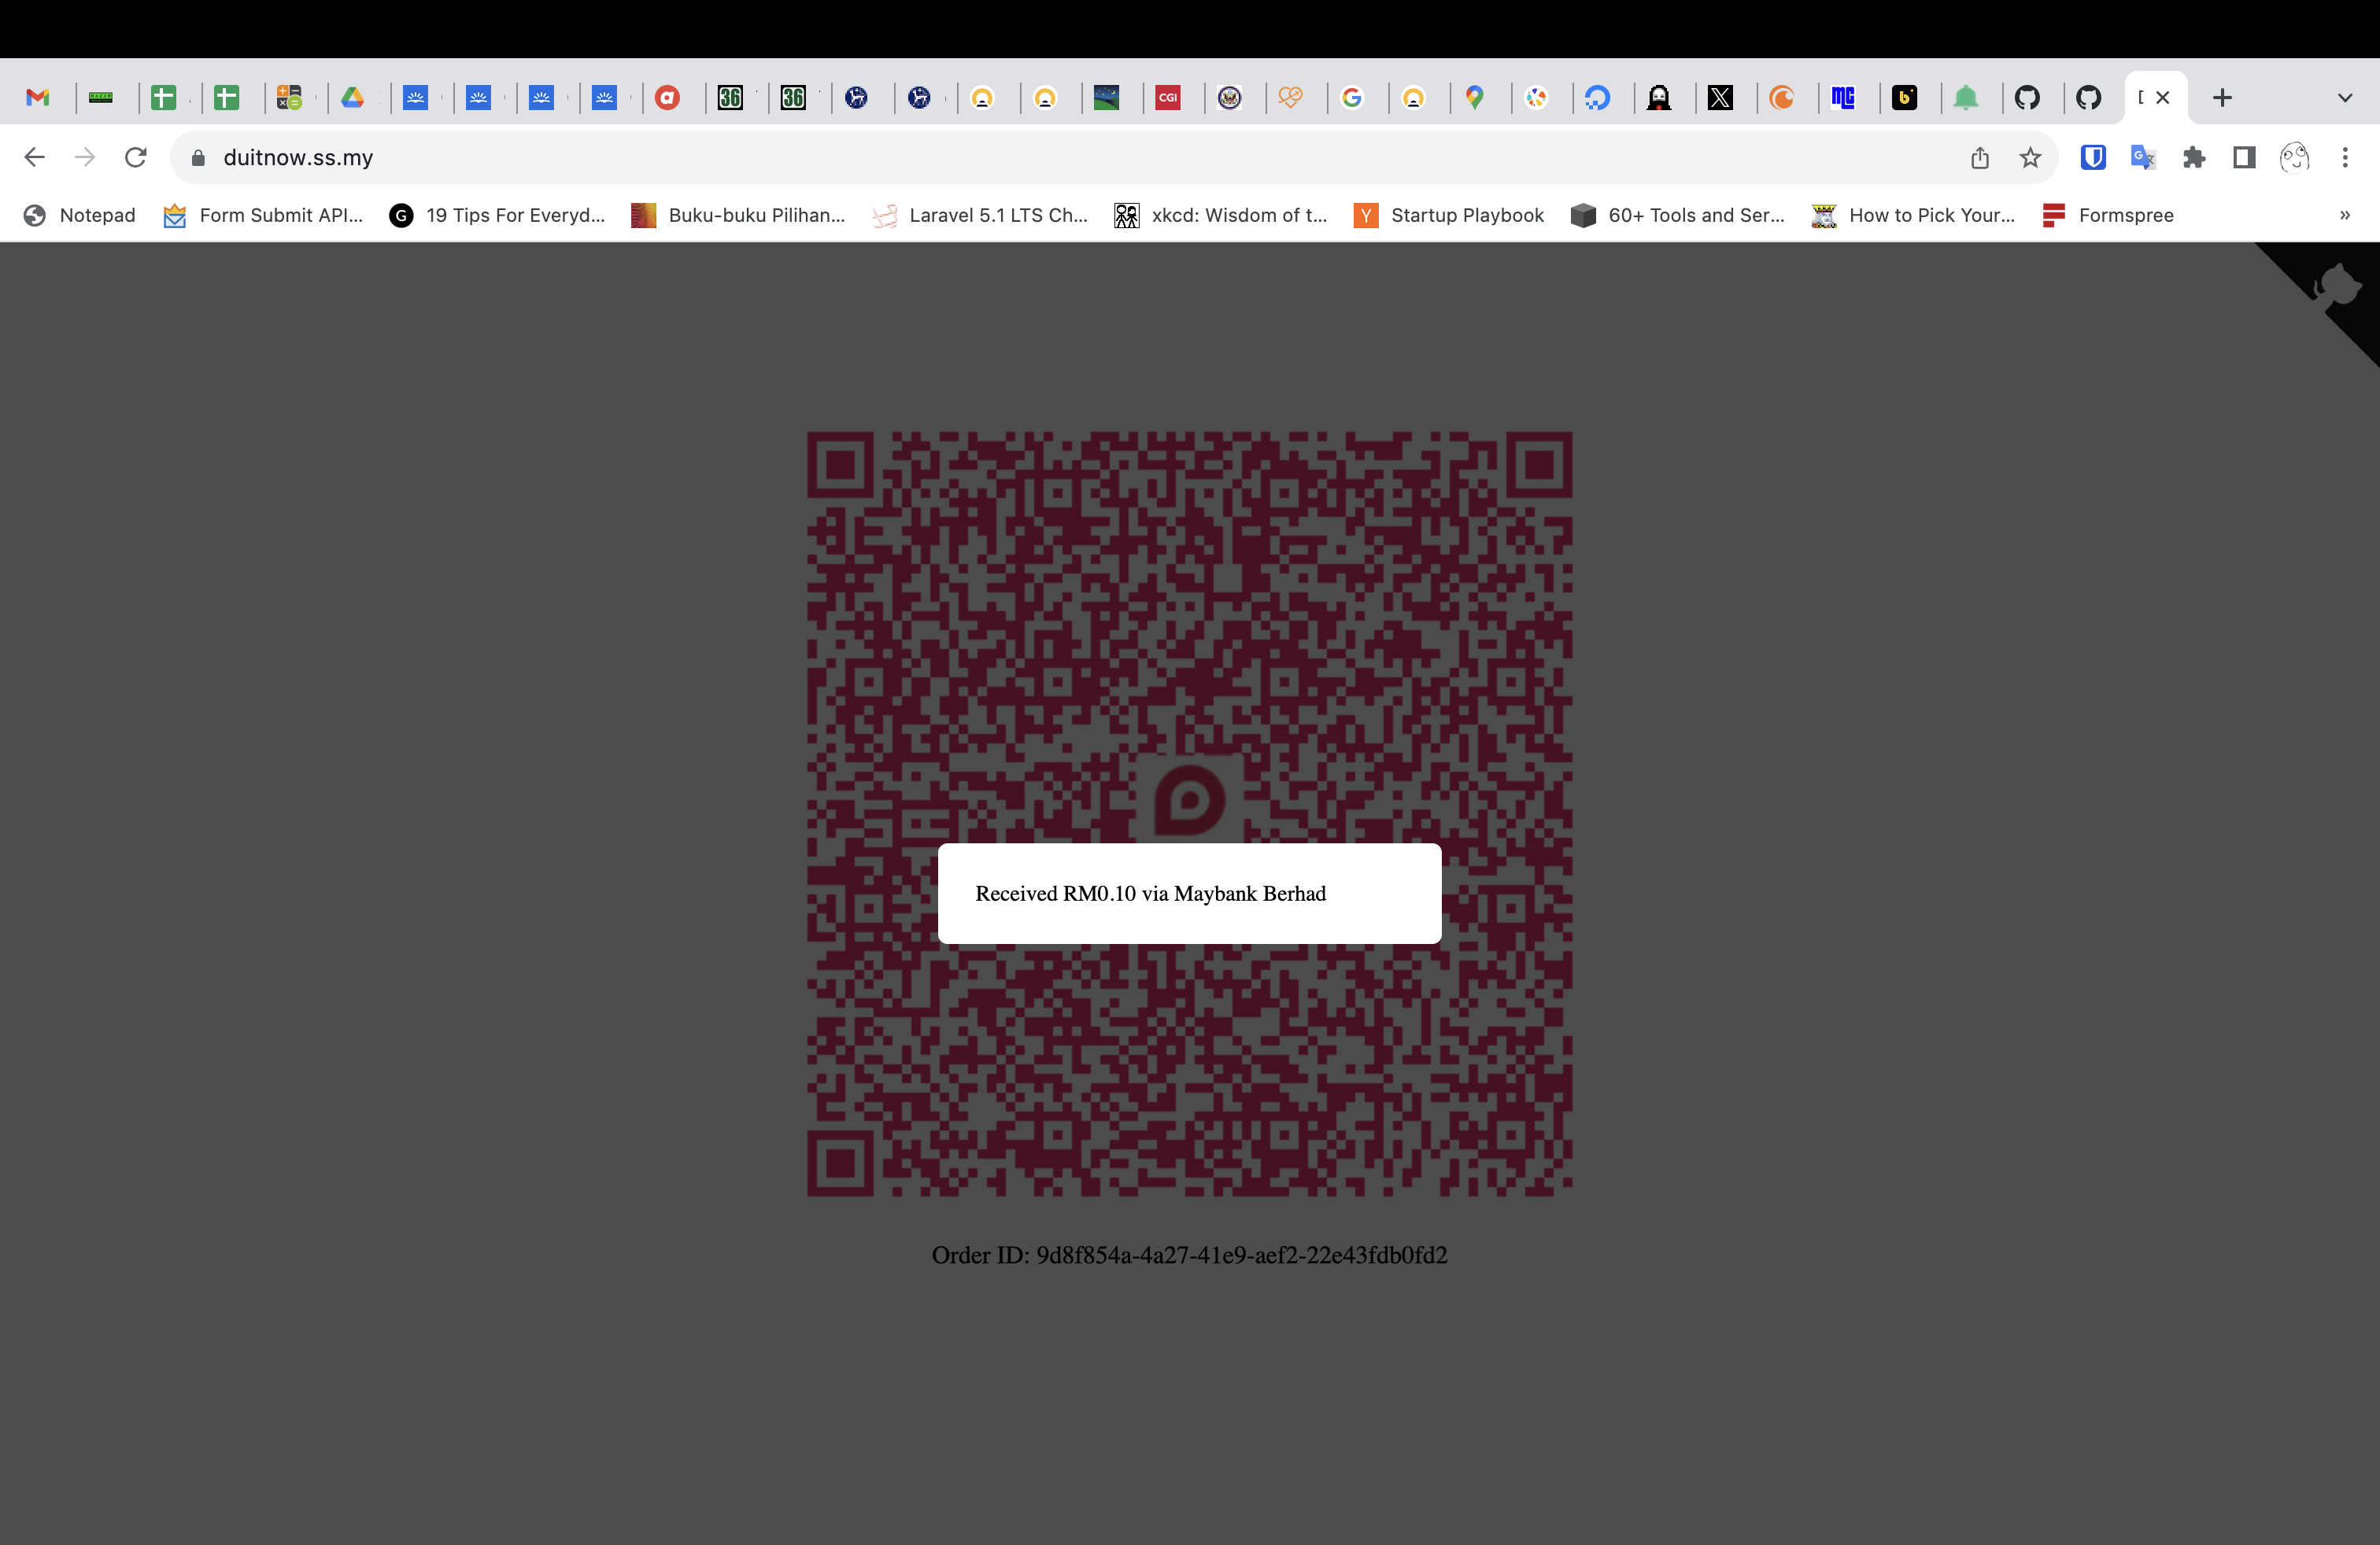
Task: Open the Notepad bookmark
Action: 80,215
